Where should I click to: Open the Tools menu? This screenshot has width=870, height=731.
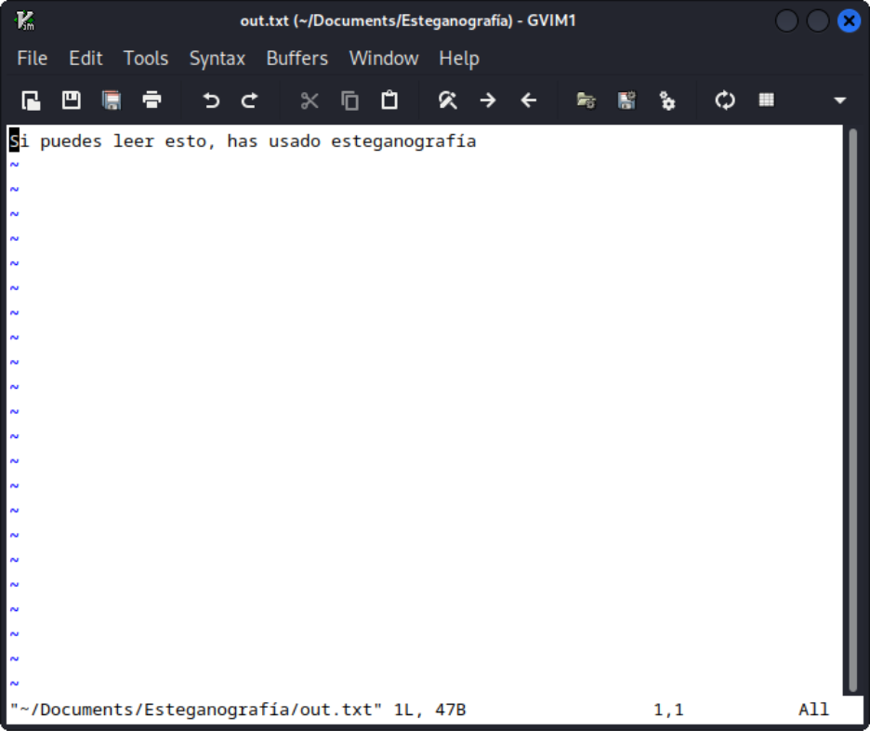(146, 59)
